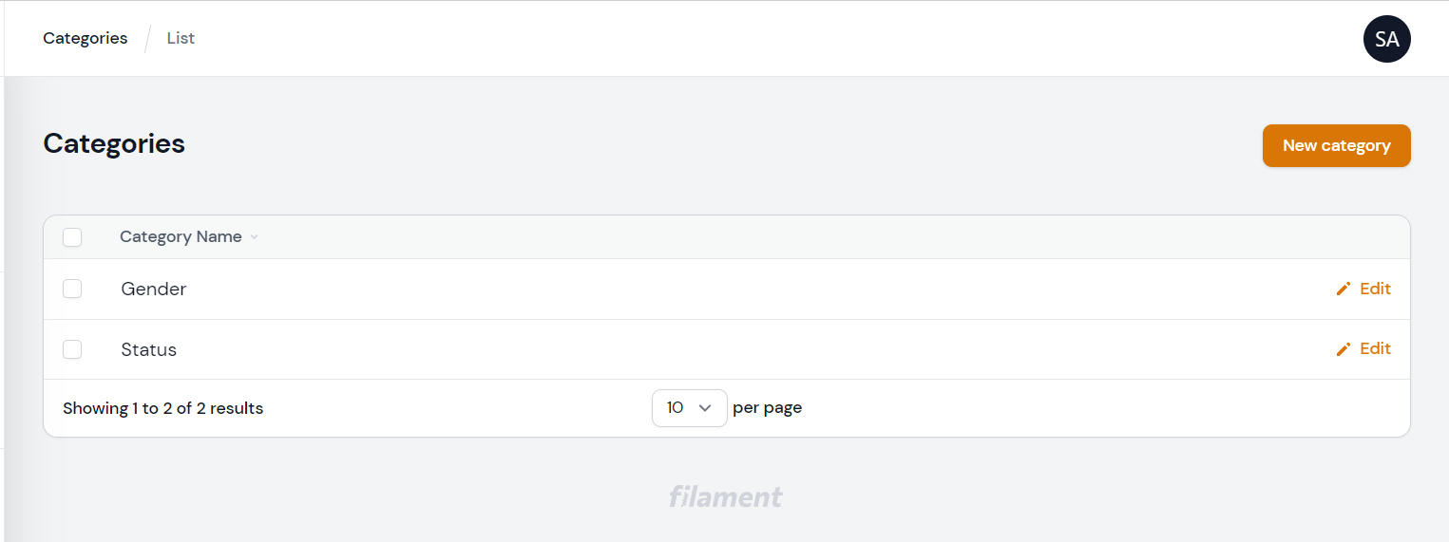
Task: Tick the select-all checkbox in the table header
Action: pos(72,237)
